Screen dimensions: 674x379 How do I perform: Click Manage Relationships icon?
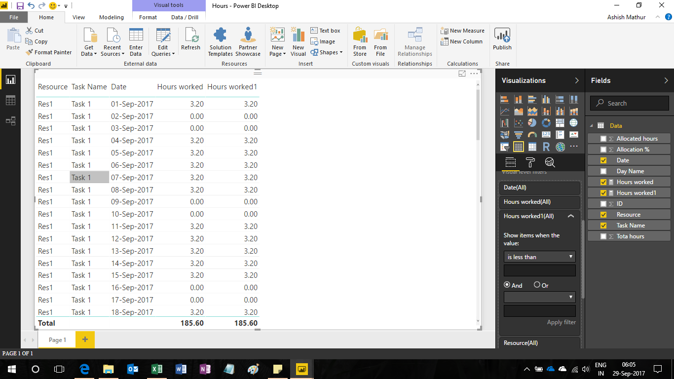(415, 42)
